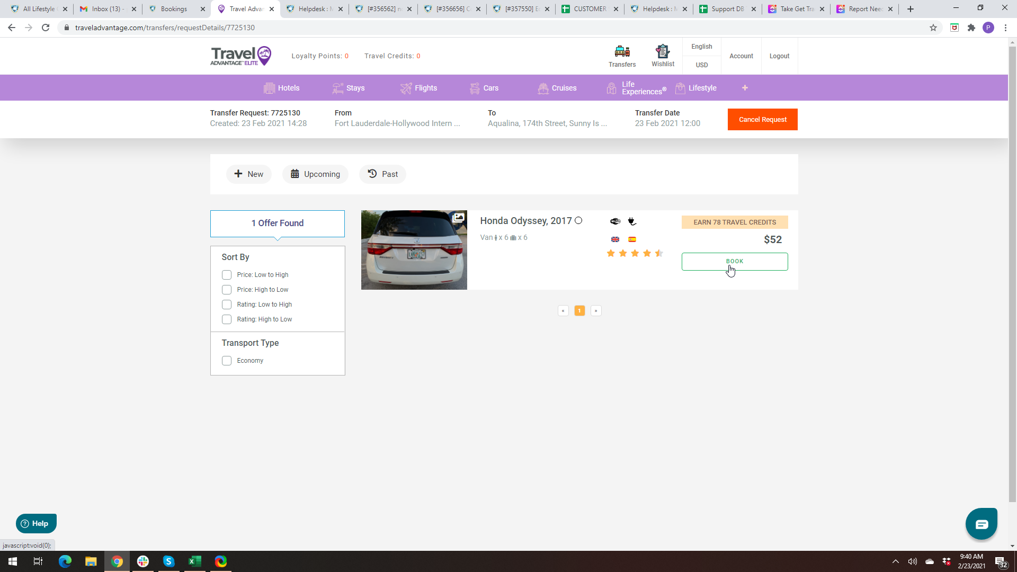The height and width of the screenshot is (572, 1017).
Task: Check Rating: High to Low sort option
Action: tap(227, 319)
